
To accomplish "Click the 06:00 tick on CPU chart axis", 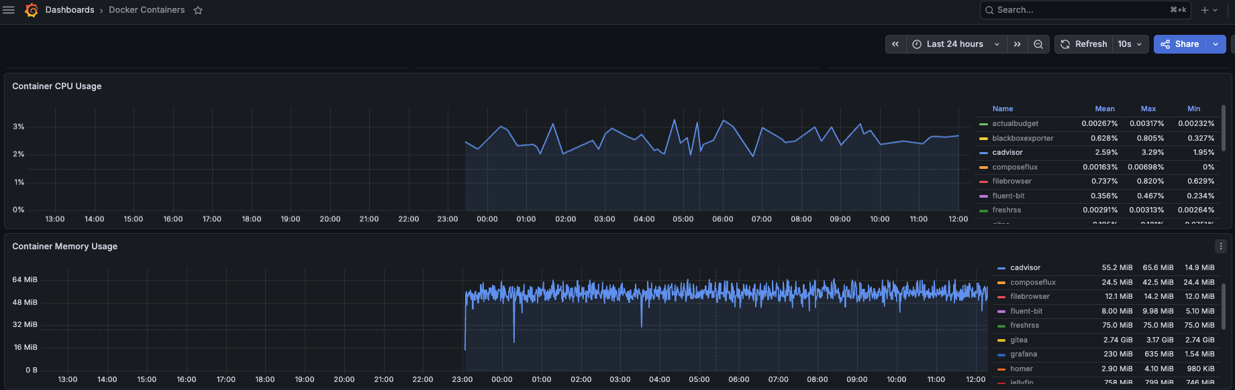I will pyautogui.click(x=722, y=220).
